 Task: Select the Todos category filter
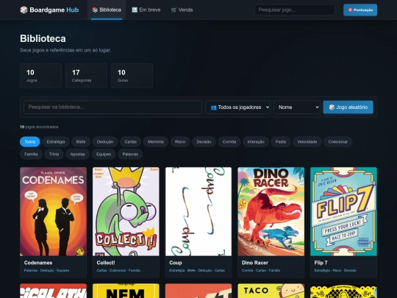[30, 142]
